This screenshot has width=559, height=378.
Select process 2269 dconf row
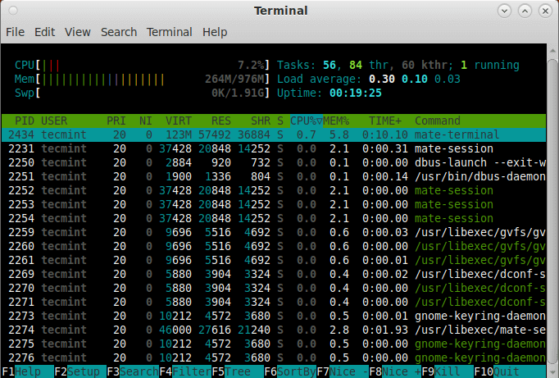tap(274, 274)
